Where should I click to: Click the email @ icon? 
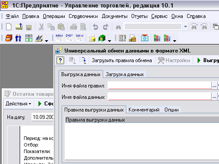click(x=145, y=38)
